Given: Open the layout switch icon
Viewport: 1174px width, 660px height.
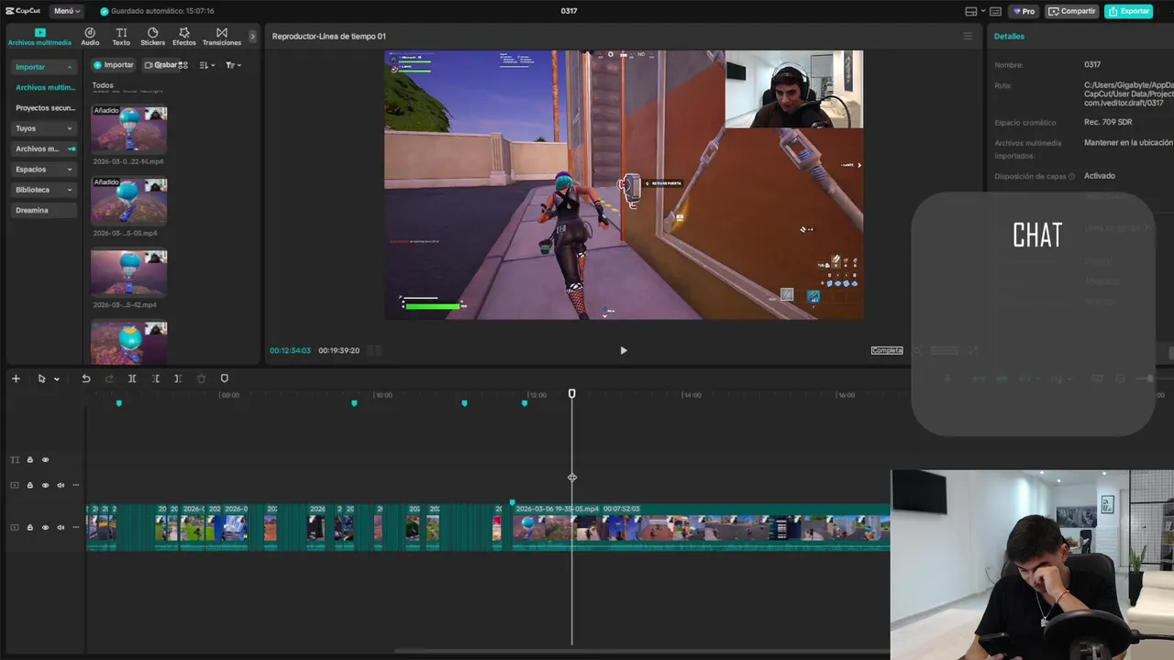Looking at the screenshot, I should click(971, 11).
